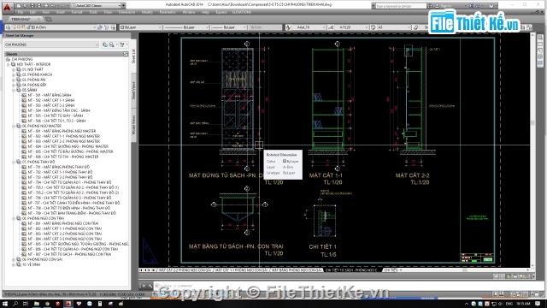Collapse the 05. SẢNH sheet subset
Image resolution: width=547 pixels, height=308 pixels.
coord(14,90)
